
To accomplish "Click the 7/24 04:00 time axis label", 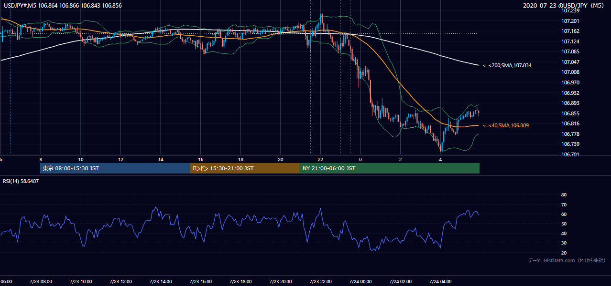I will [440, 282].
